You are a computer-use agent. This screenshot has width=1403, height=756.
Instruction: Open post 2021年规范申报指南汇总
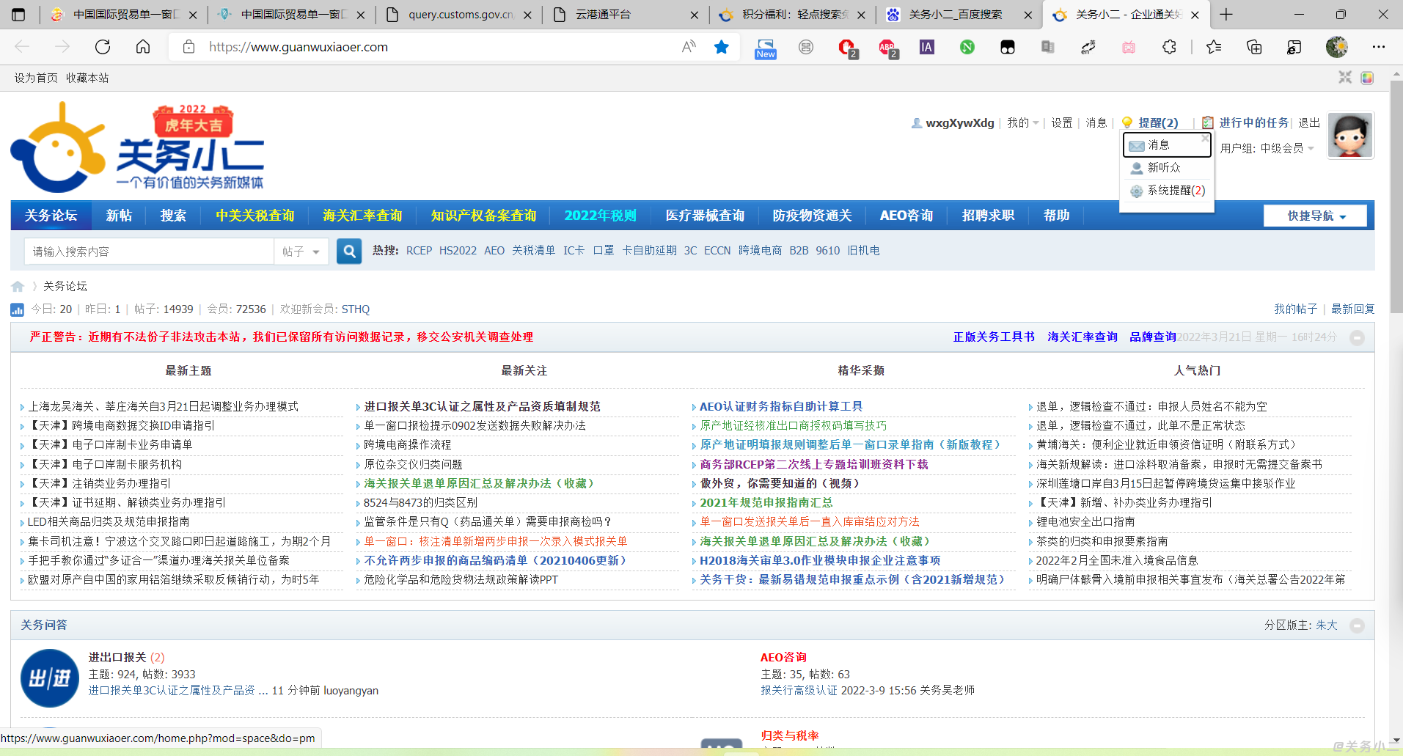pos(766,503)
